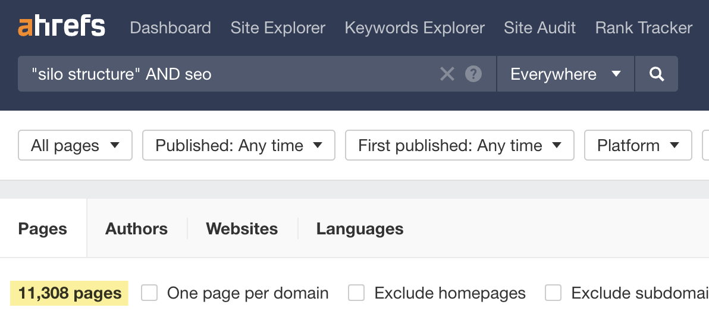Click the Ahrefs logo
Image resolution: width=709 pixels, height=320 pixels.
62,27
